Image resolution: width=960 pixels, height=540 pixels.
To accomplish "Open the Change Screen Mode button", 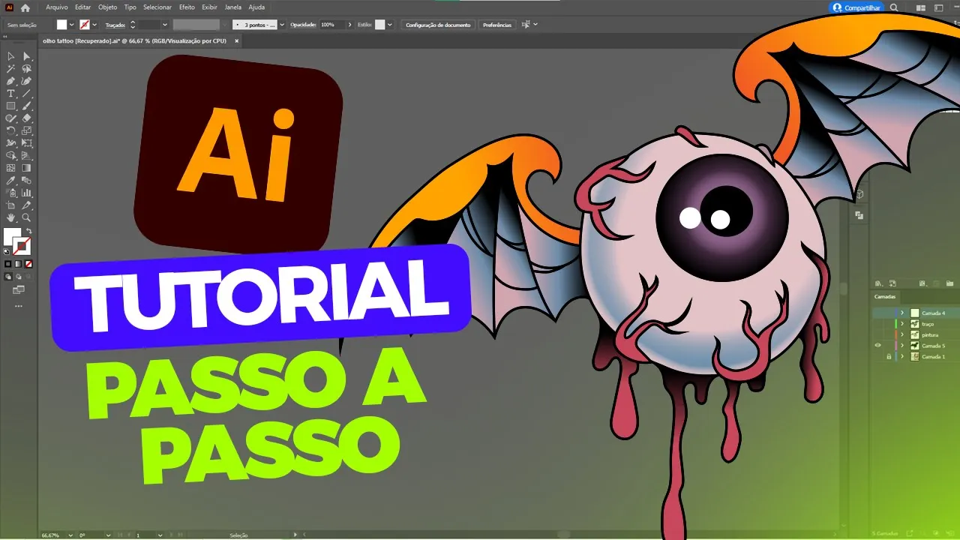I will point(18,289).
